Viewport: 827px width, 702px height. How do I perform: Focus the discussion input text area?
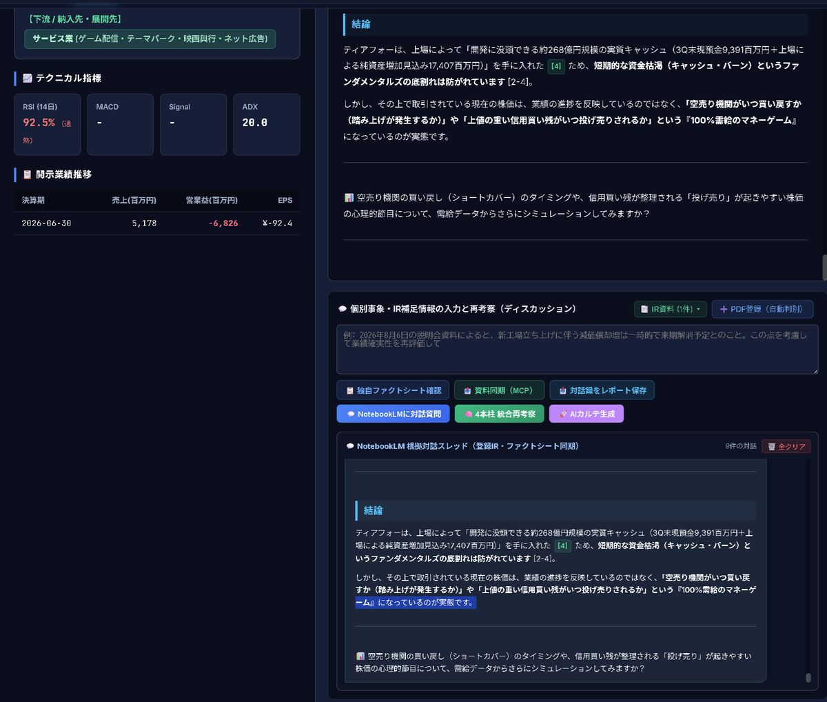tap(578, 350)
